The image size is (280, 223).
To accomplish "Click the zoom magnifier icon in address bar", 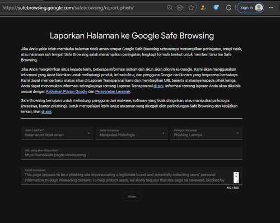I will click(170, 8).
